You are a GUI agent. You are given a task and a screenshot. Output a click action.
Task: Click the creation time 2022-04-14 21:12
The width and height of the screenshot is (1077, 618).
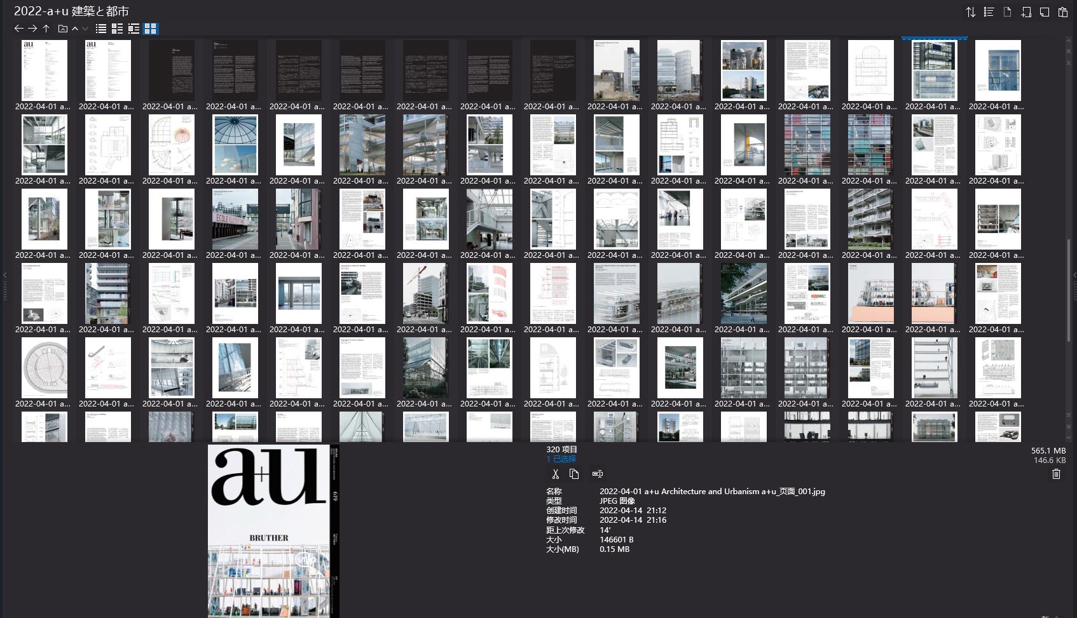click(x=633, y=510)
